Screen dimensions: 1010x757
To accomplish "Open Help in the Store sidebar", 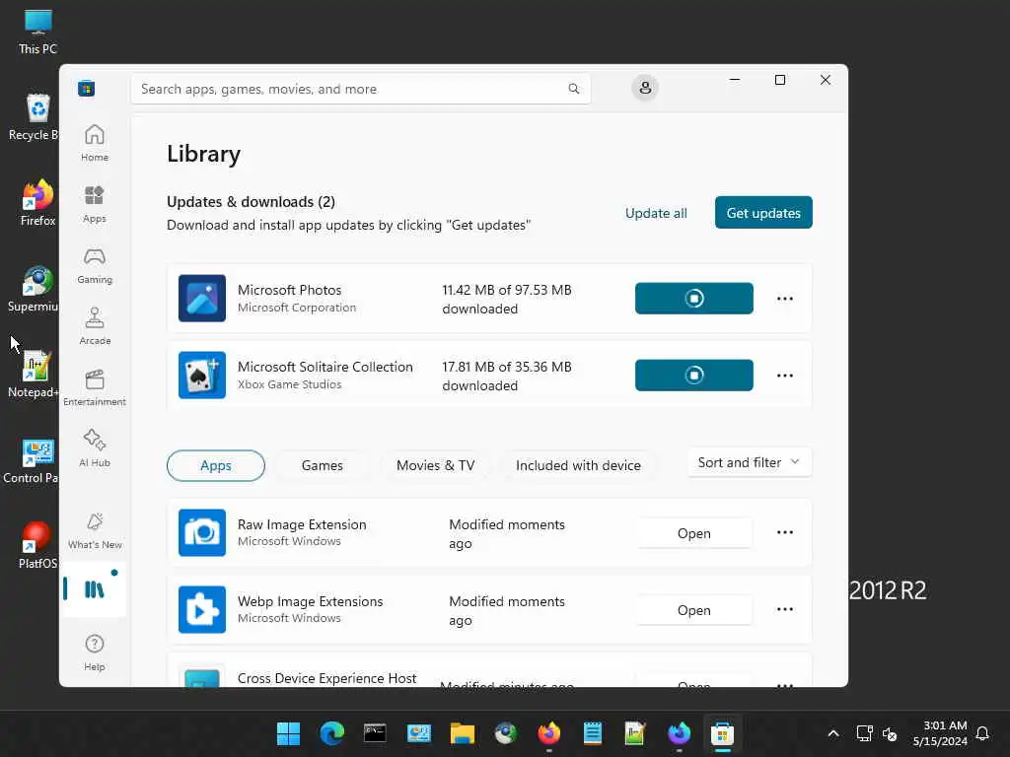I will point(95,653).
